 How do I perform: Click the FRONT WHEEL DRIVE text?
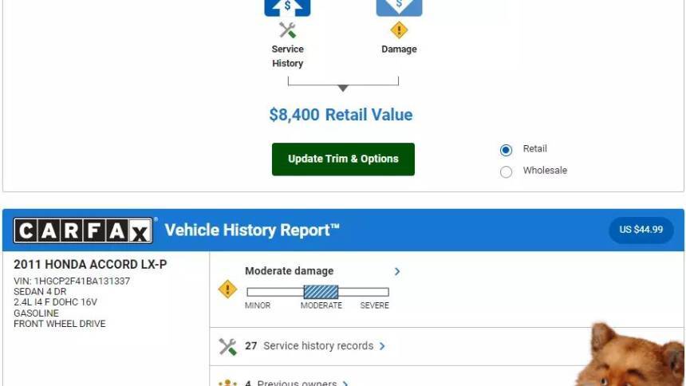(60, 324)
